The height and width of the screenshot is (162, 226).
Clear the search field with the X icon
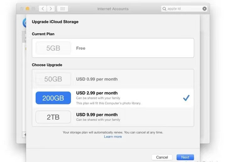click(204, 9)
